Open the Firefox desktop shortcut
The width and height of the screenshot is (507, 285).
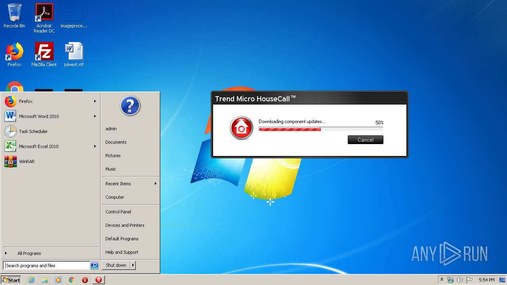[x=14, y=55]
